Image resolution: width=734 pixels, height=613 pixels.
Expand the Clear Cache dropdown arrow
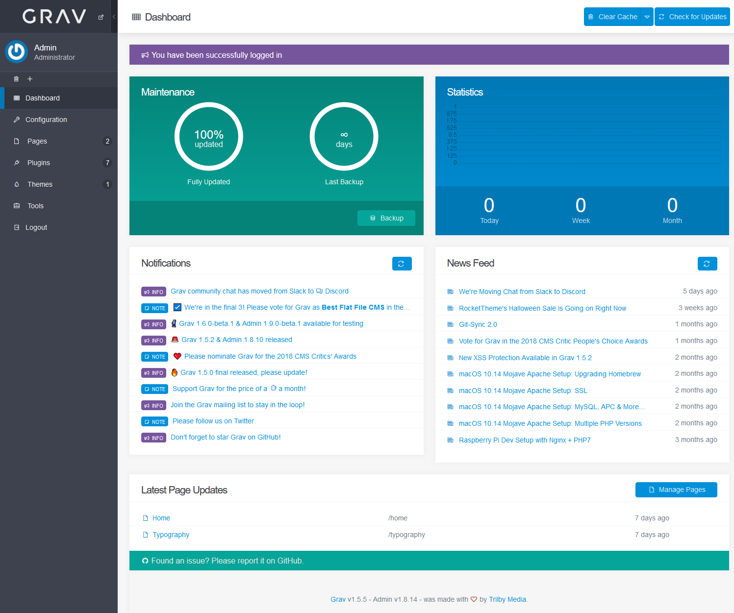(647, 17)
